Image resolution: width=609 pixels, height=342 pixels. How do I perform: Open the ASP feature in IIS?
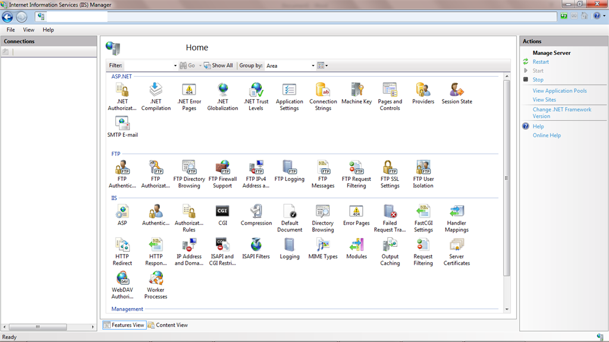pyautogui.click(x=122, y=215)
